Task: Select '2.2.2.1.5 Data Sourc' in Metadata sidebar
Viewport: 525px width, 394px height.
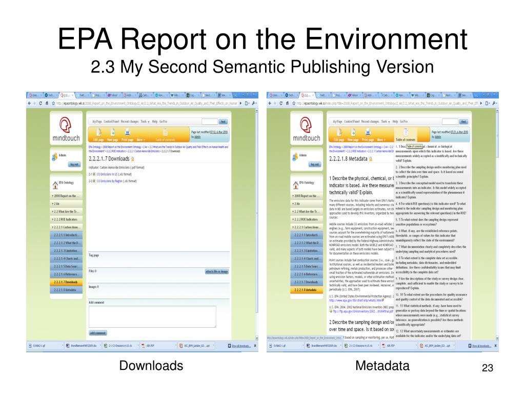Action: pos(307,266)
